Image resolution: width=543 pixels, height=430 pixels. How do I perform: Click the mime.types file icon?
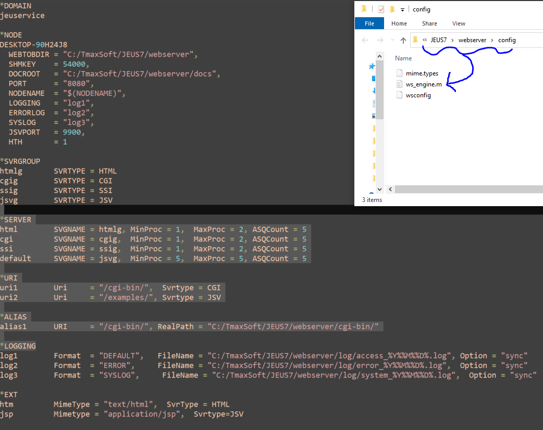[x=399, y=73]
